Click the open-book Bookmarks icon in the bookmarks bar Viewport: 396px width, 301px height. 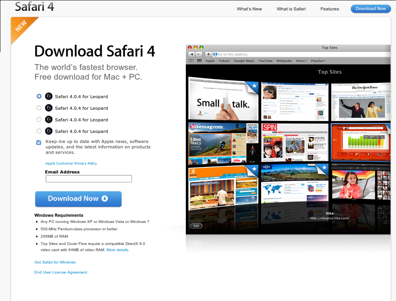pyautogui.click(x=191, y=61)
